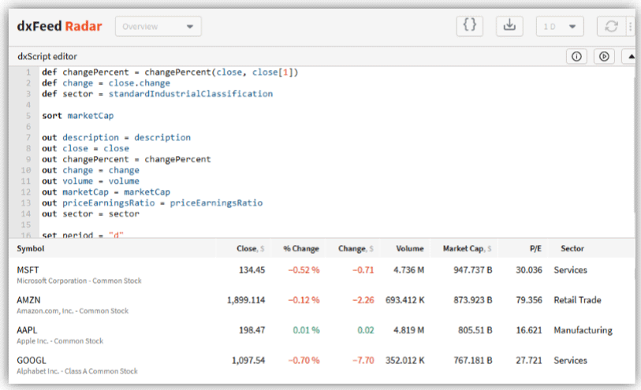Open the info icon in dxScript editor
The image size is (641, 390).
coord(576,57)
